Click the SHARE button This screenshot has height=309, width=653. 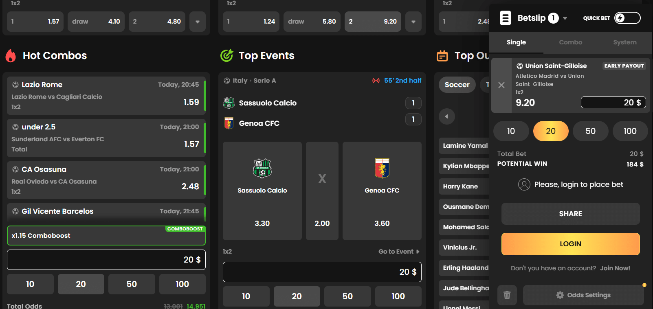(570, 214)
